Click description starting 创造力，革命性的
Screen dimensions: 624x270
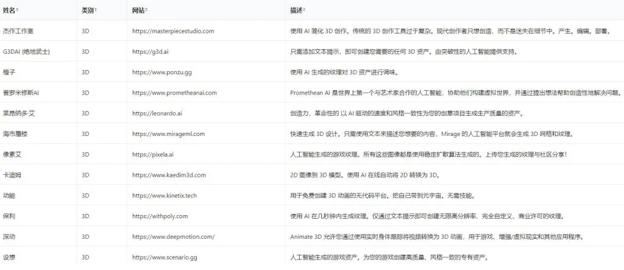tap(406, 113)
